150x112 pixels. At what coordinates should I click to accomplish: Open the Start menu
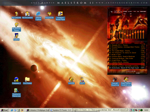pyautogui.click(x=4, y=110)
